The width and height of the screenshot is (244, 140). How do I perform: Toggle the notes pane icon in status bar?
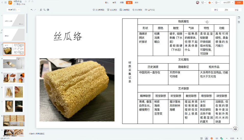(x=201, y=138)
